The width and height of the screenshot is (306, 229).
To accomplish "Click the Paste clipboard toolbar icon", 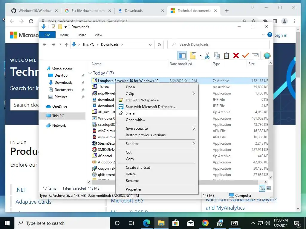I will [227, 56].
